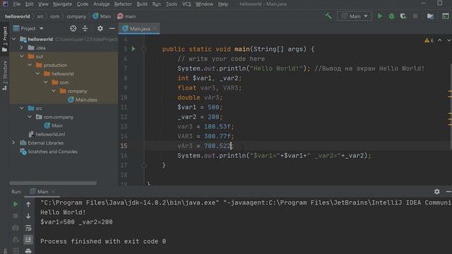
Task: Open the Build menu
Action: click(142, 4)
